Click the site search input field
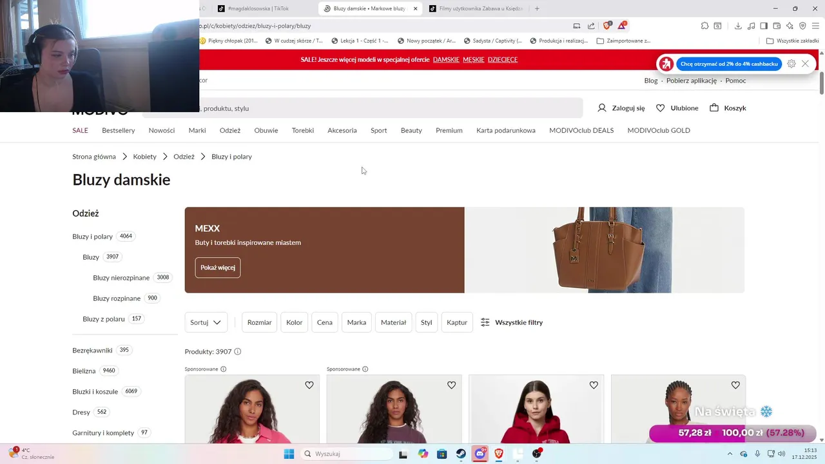The height and width of the screenshot is (464, 825). tap(362, 108)
